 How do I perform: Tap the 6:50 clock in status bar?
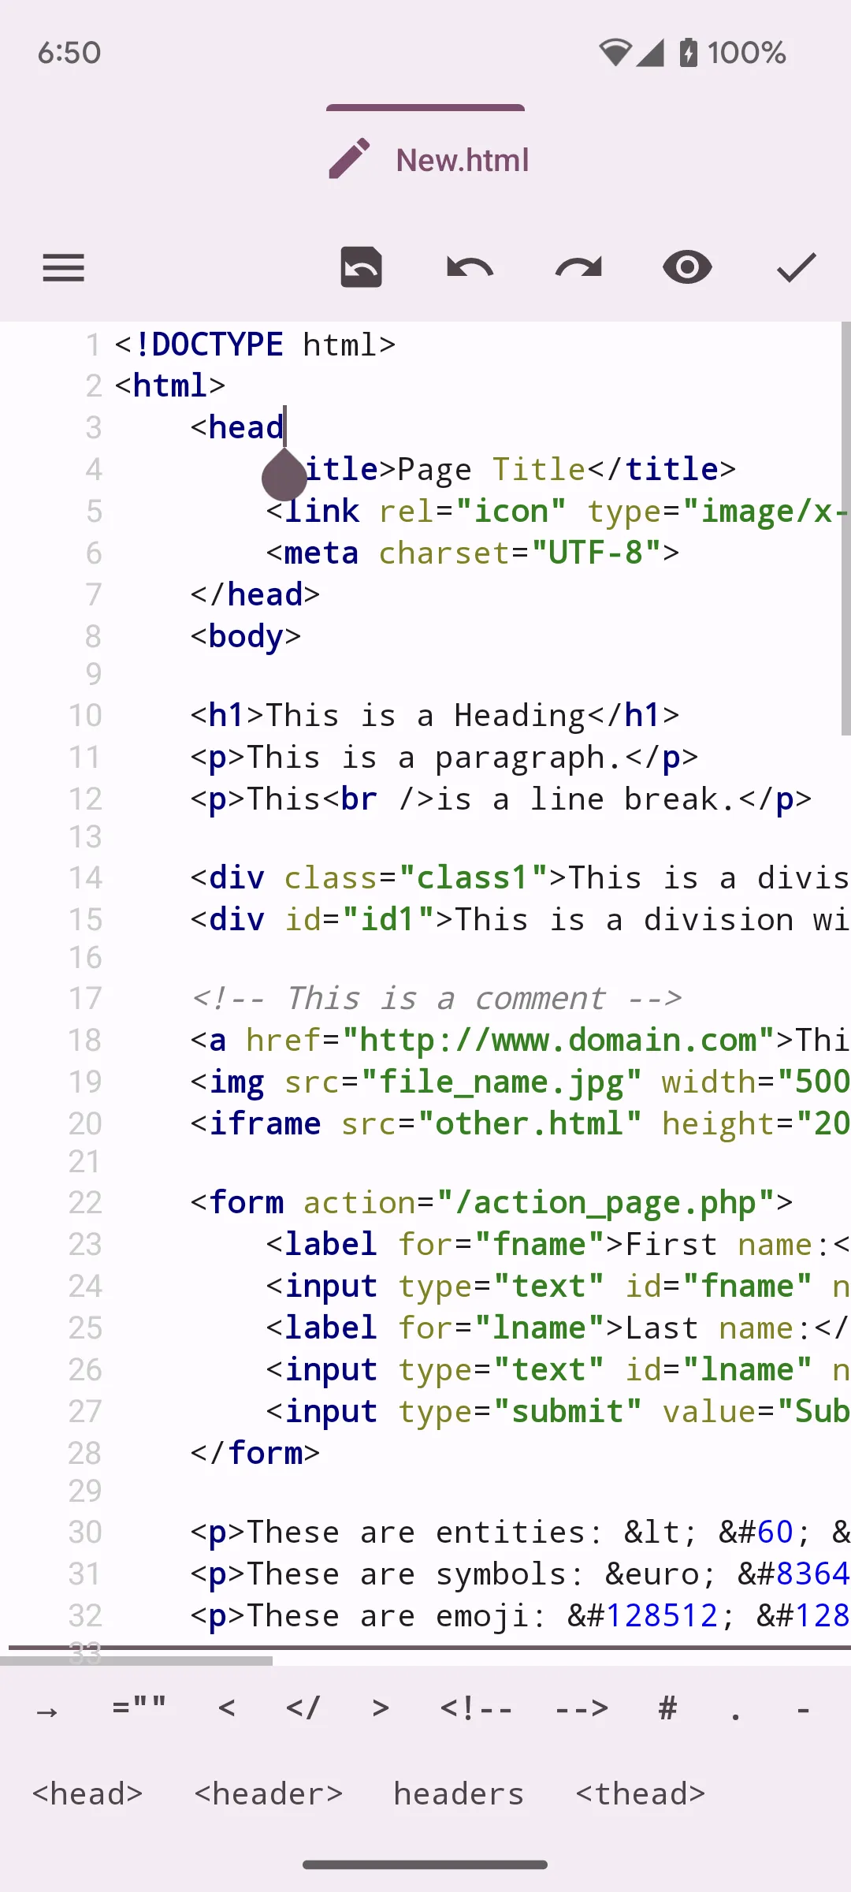[x=69, y=53]
